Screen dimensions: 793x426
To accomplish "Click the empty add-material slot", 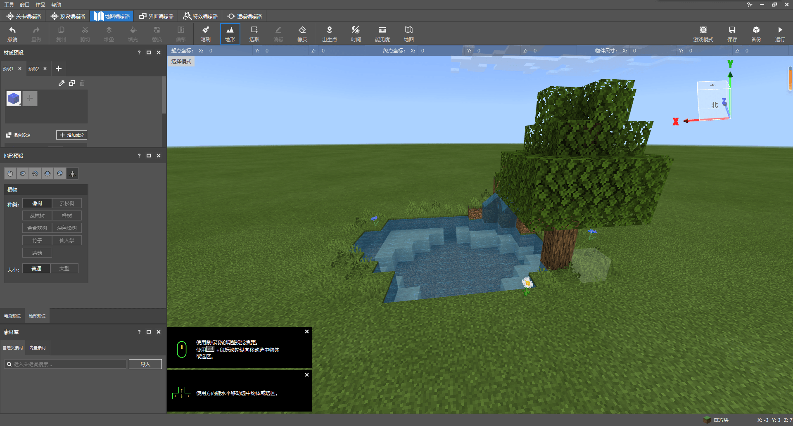I will [x=30, y=98].
